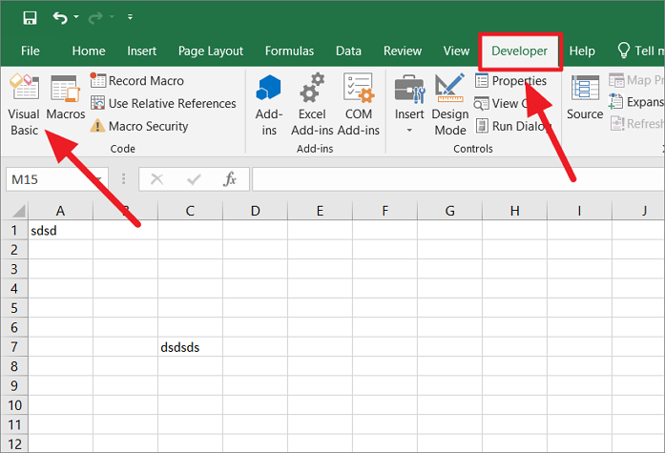
Task: Select column D header
Action: [x=255, y=211]
